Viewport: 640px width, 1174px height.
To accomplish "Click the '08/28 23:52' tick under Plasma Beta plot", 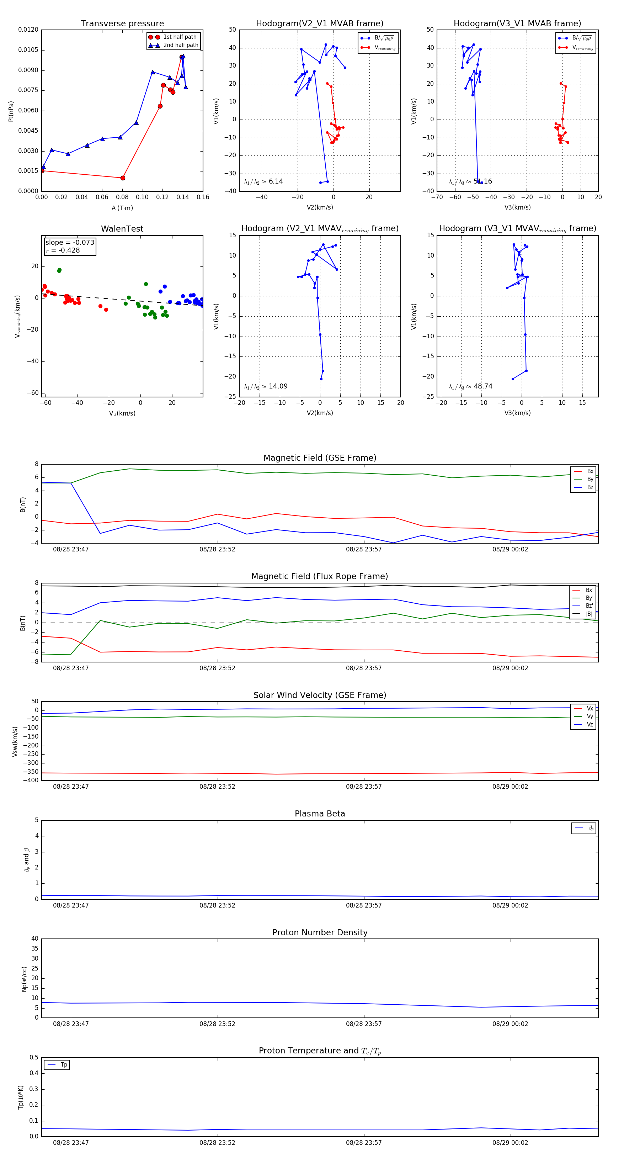I will [x=217, y=905].
